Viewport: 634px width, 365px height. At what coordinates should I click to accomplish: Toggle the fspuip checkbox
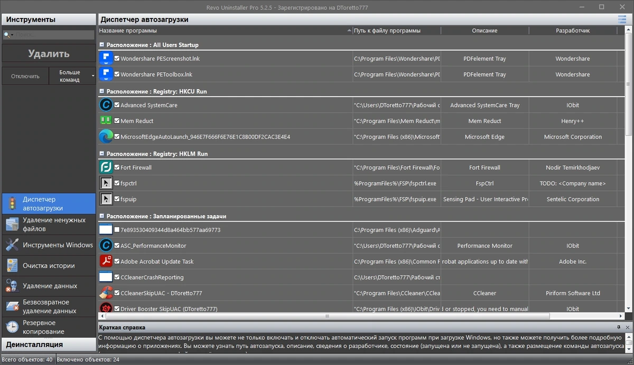[117, 199]
